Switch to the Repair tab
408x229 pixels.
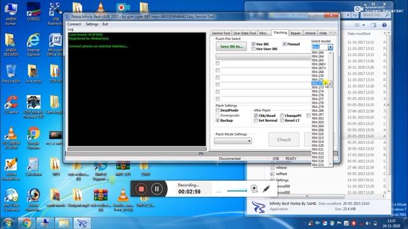click(x=295, y=33)
